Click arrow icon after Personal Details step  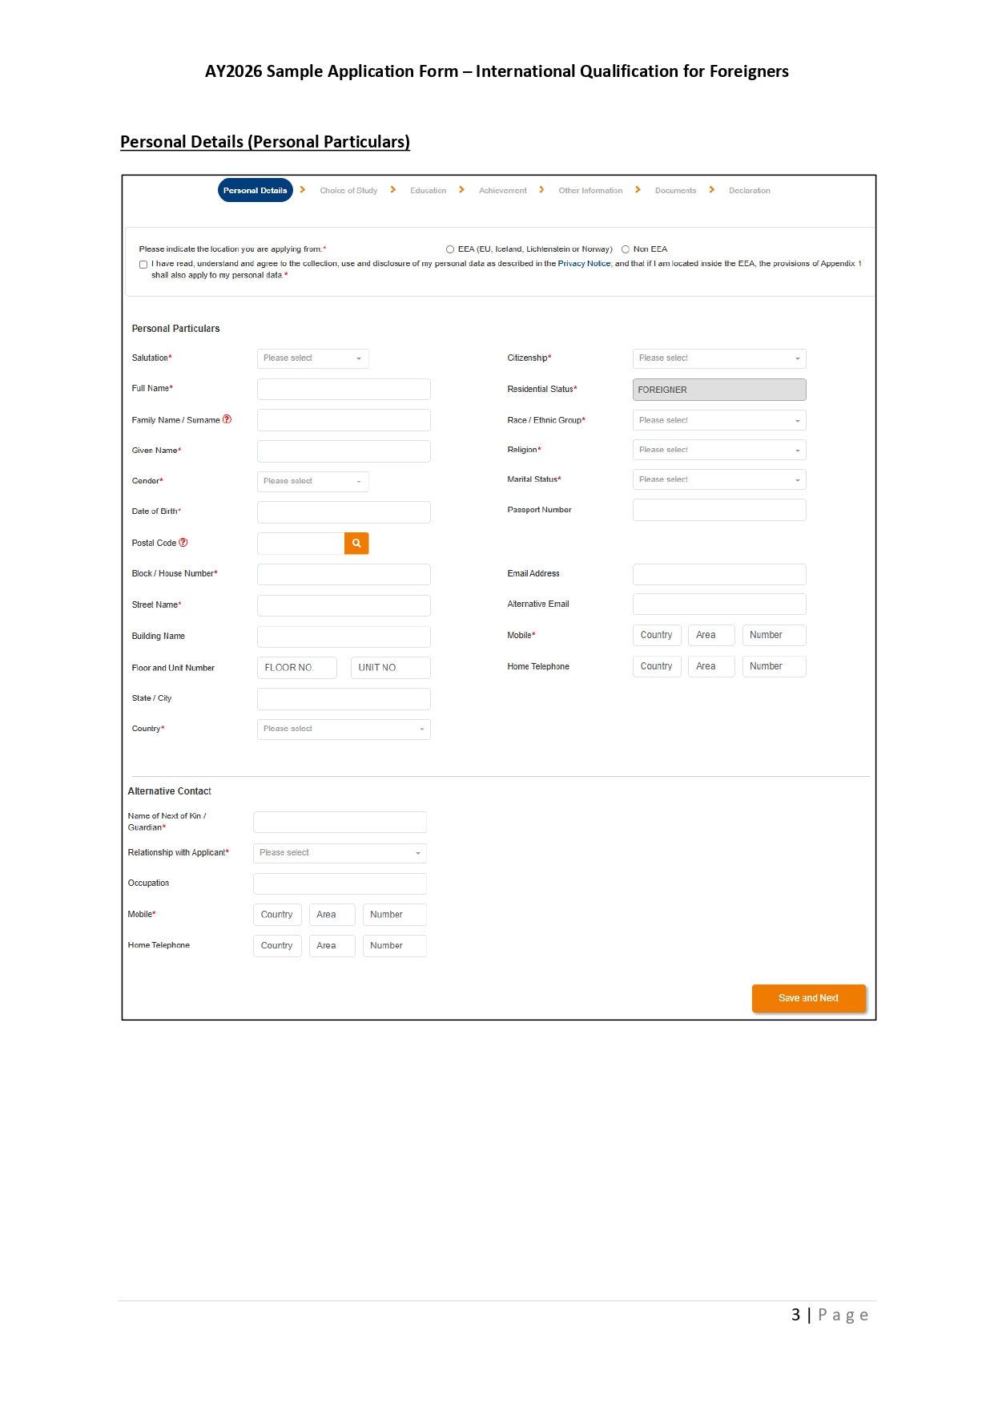(x=303, y=190)
